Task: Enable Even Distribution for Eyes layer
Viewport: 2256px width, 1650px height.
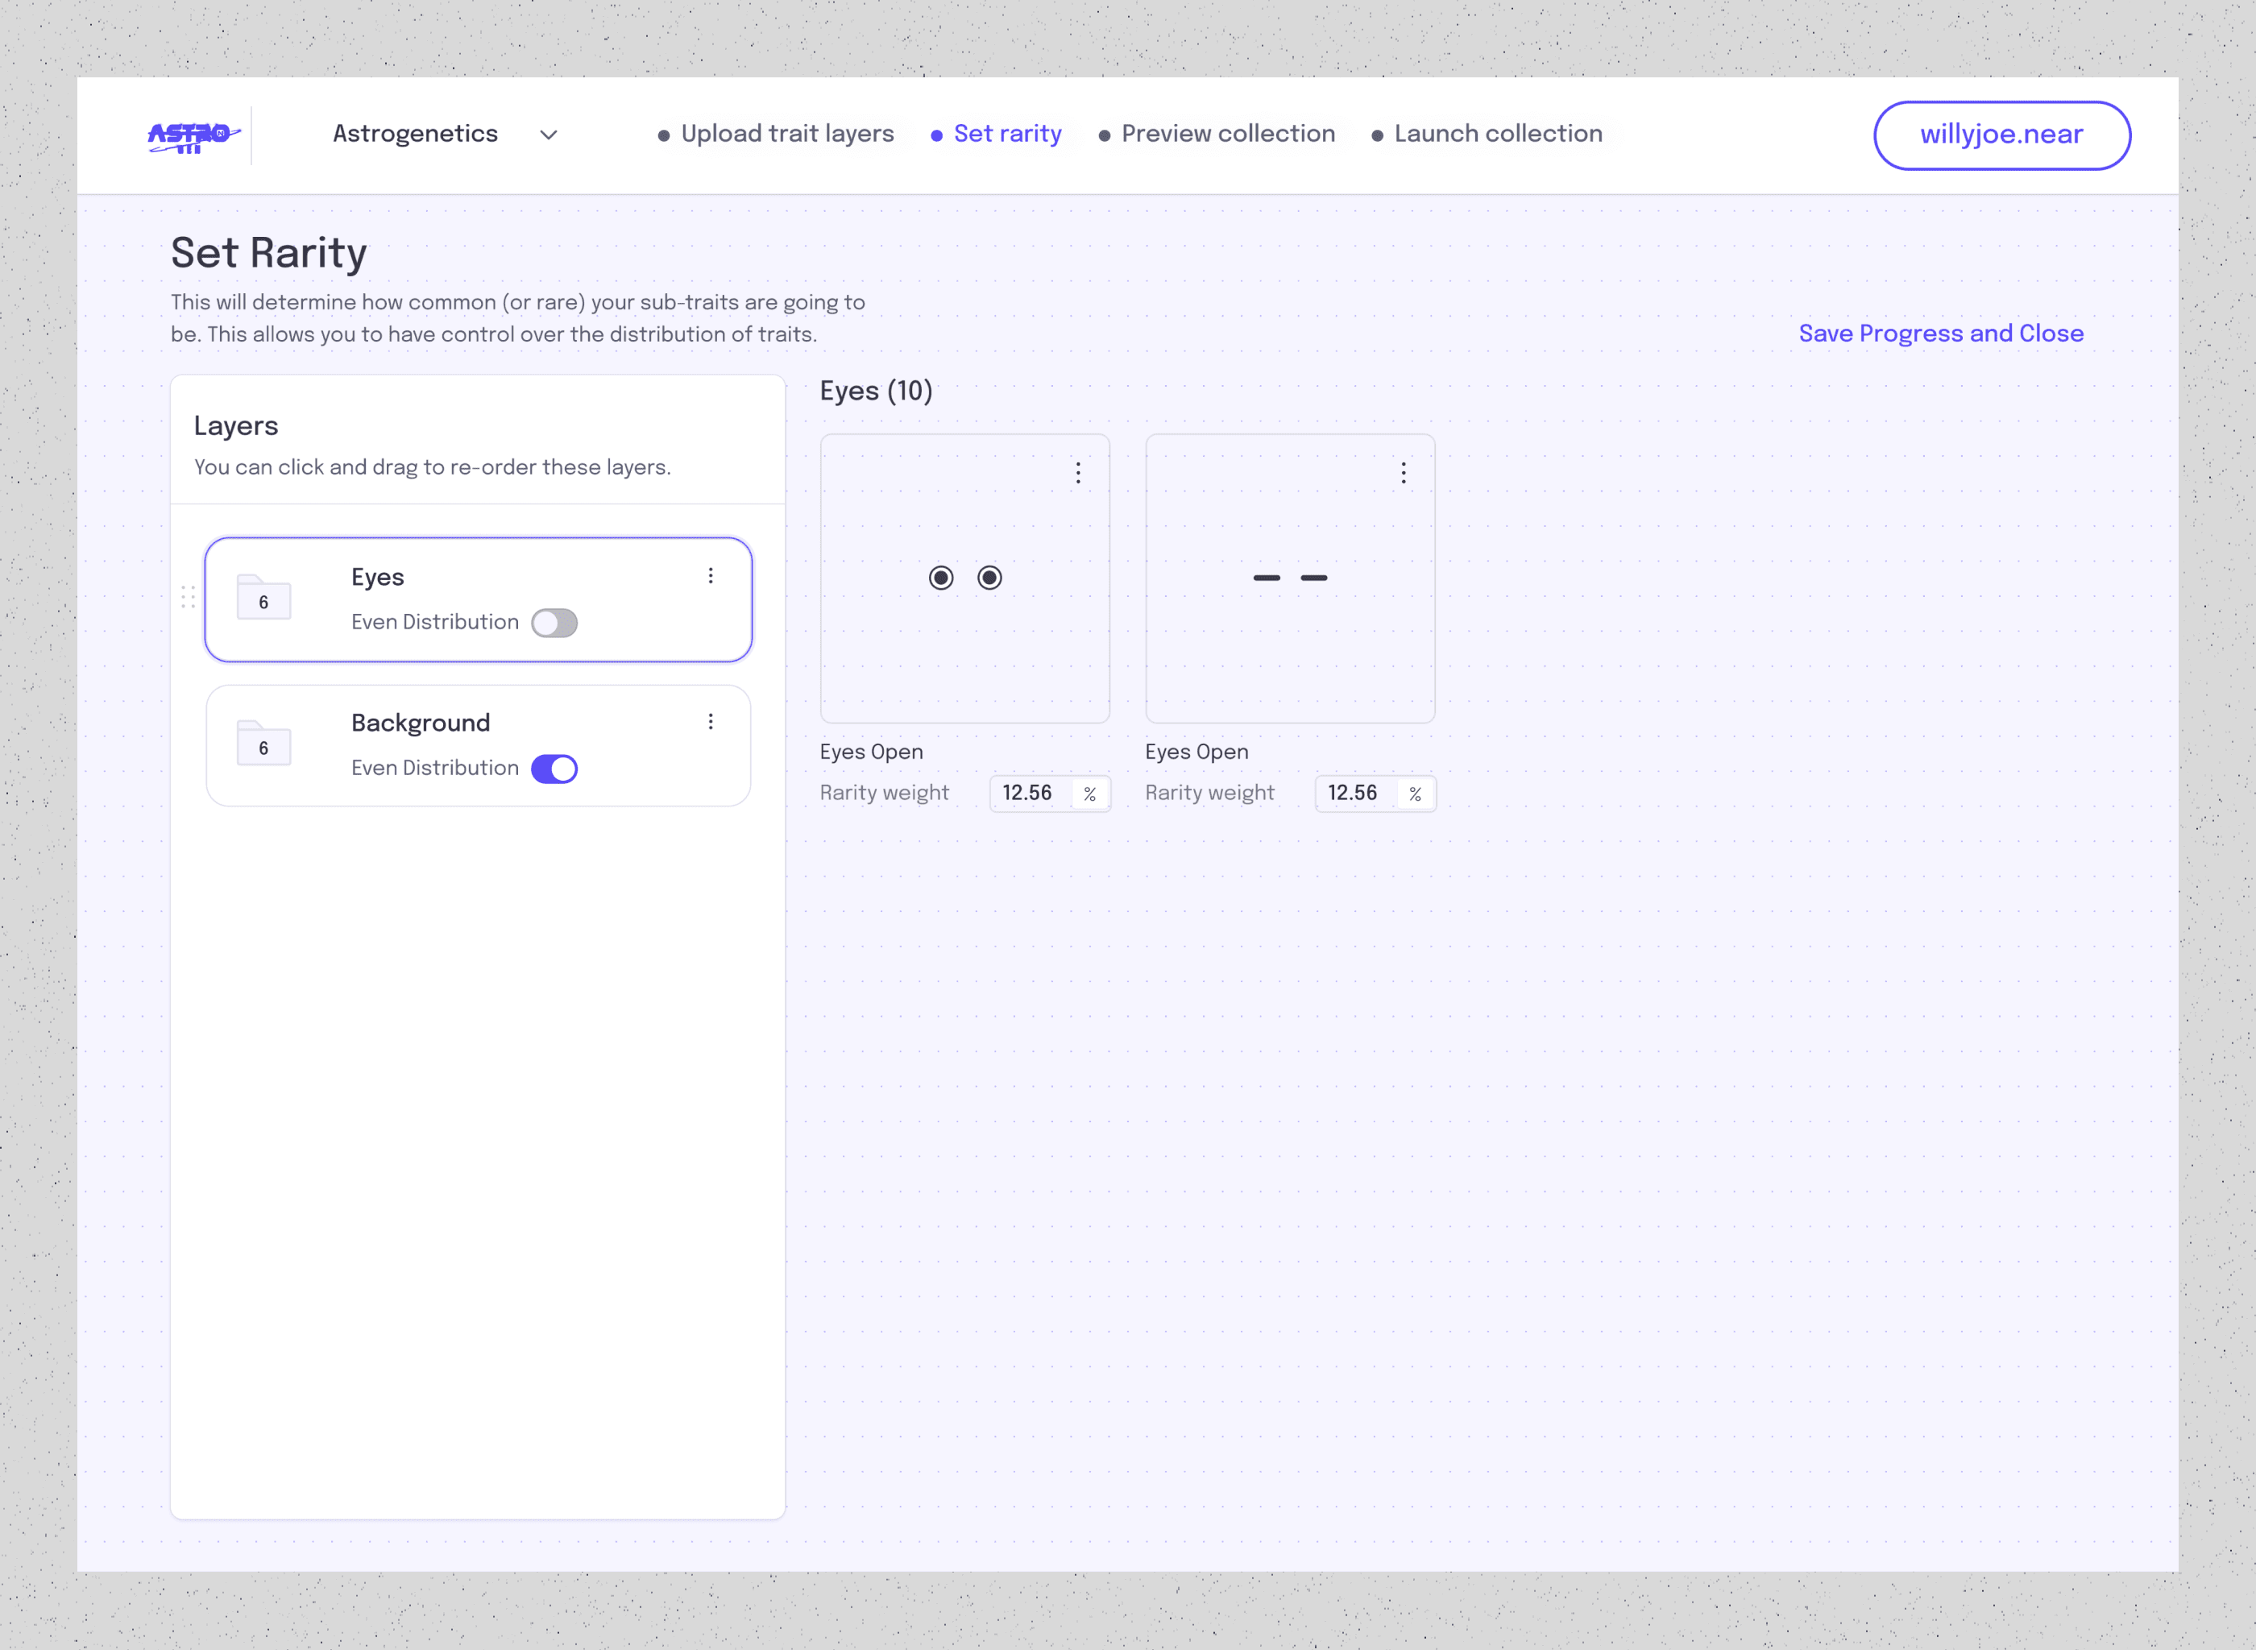Action: pyautogui.click(x=554, y=624)
